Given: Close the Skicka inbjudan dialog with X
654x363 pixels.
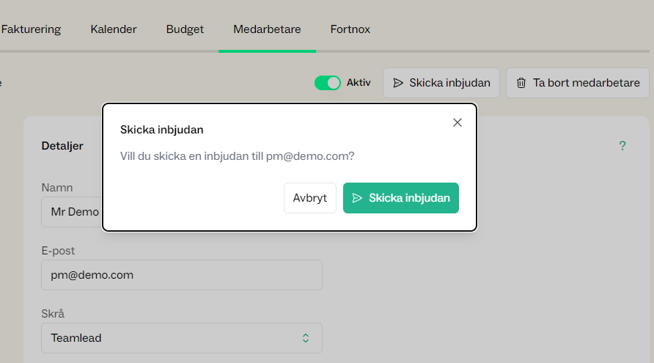Looking at the screenshot, I should click(457, 122).
